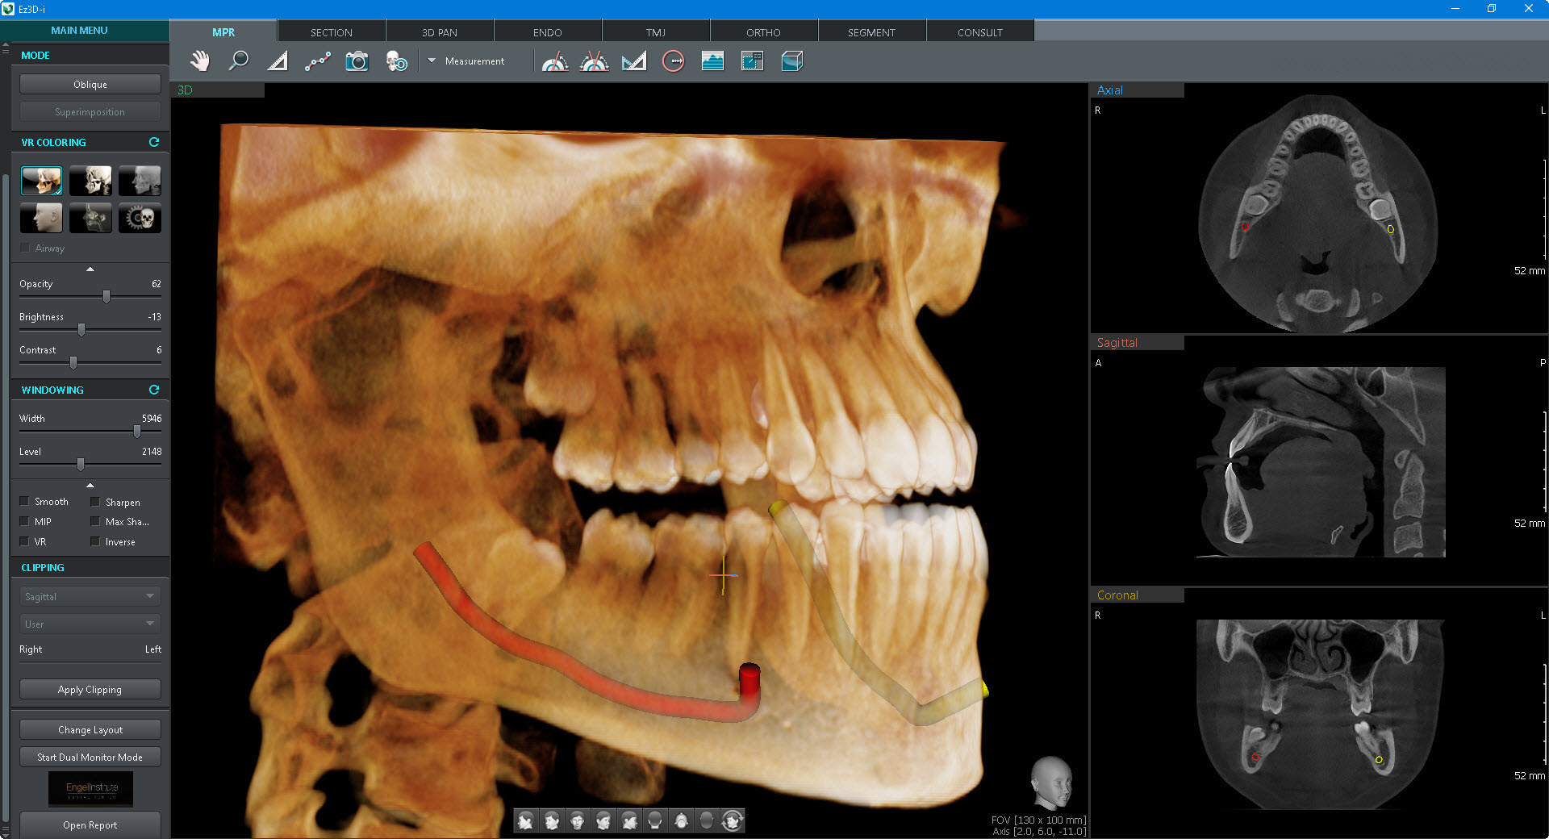Open the 3D PAN tab
The image size is (1549, 839).
(x=439, y=32)
